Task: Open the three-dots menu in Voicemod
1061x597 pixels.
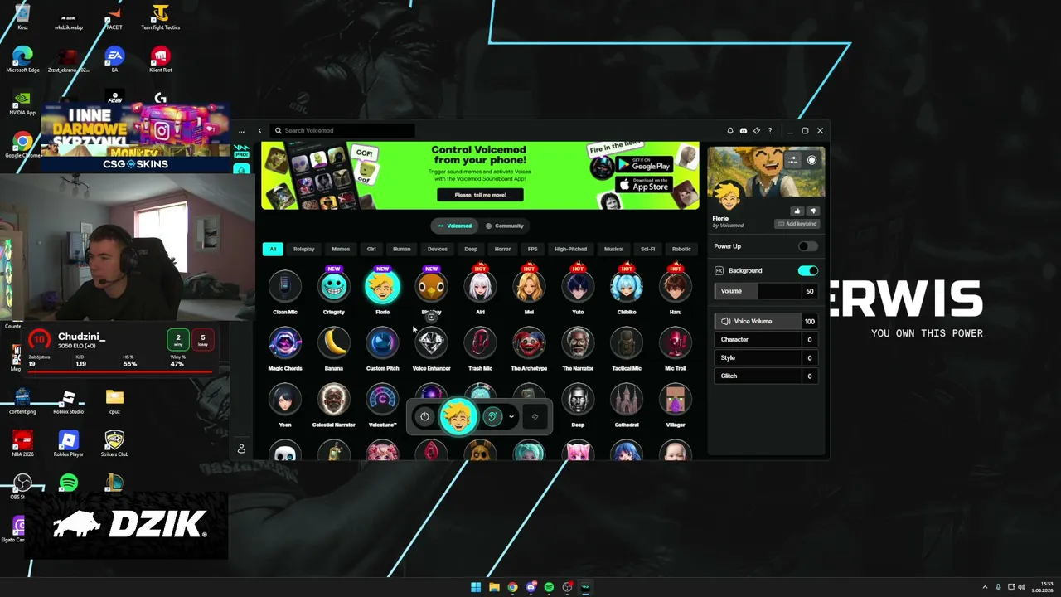Action: (241, 131)
